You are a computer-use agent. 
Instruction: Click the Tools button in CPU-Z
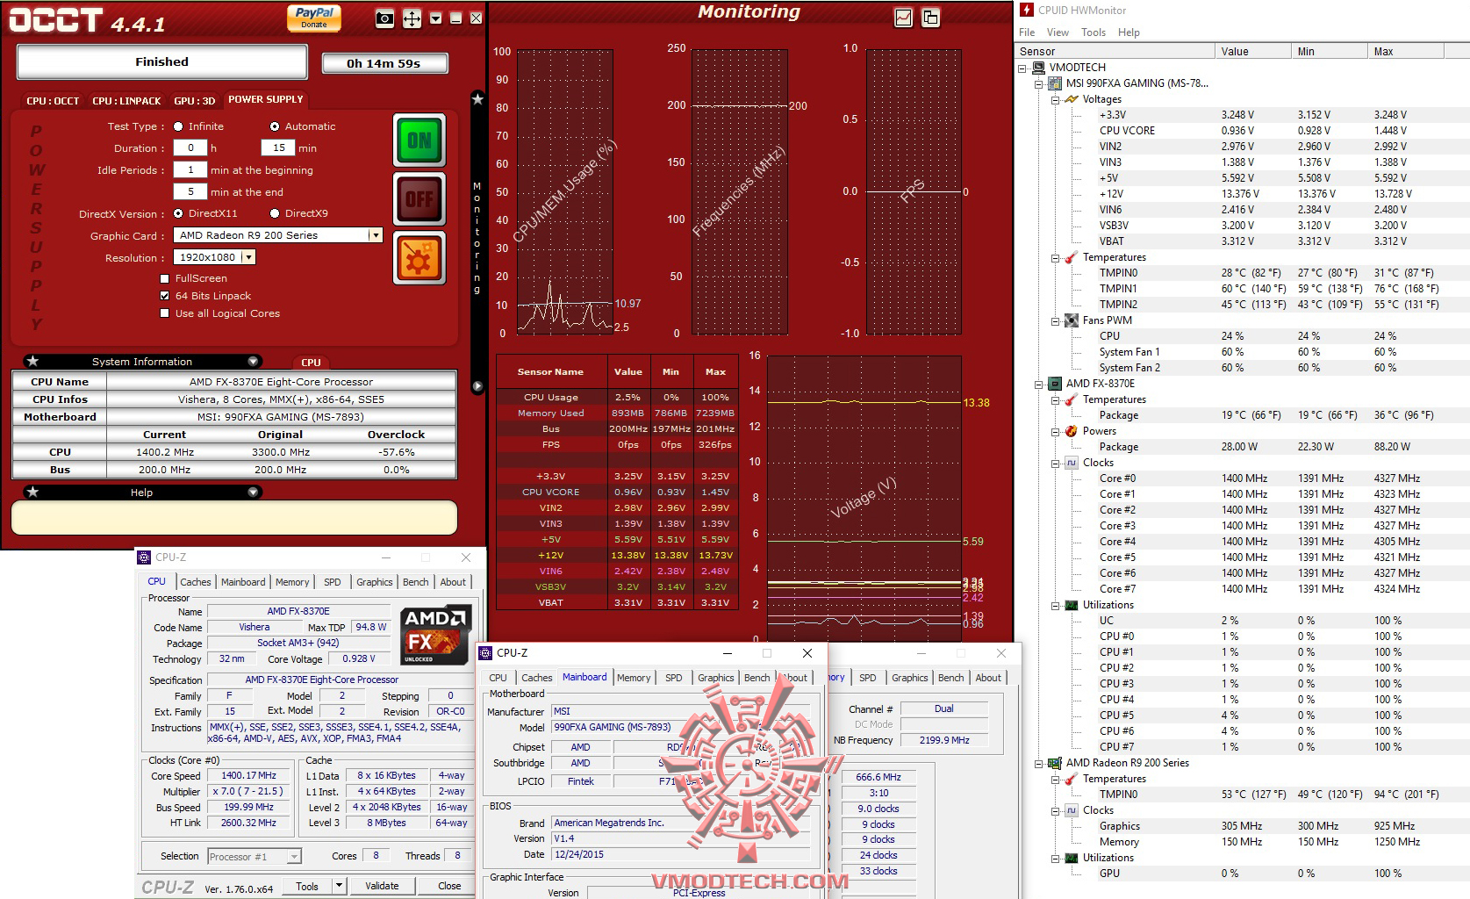pyautogui.click(x=307, y=886)
